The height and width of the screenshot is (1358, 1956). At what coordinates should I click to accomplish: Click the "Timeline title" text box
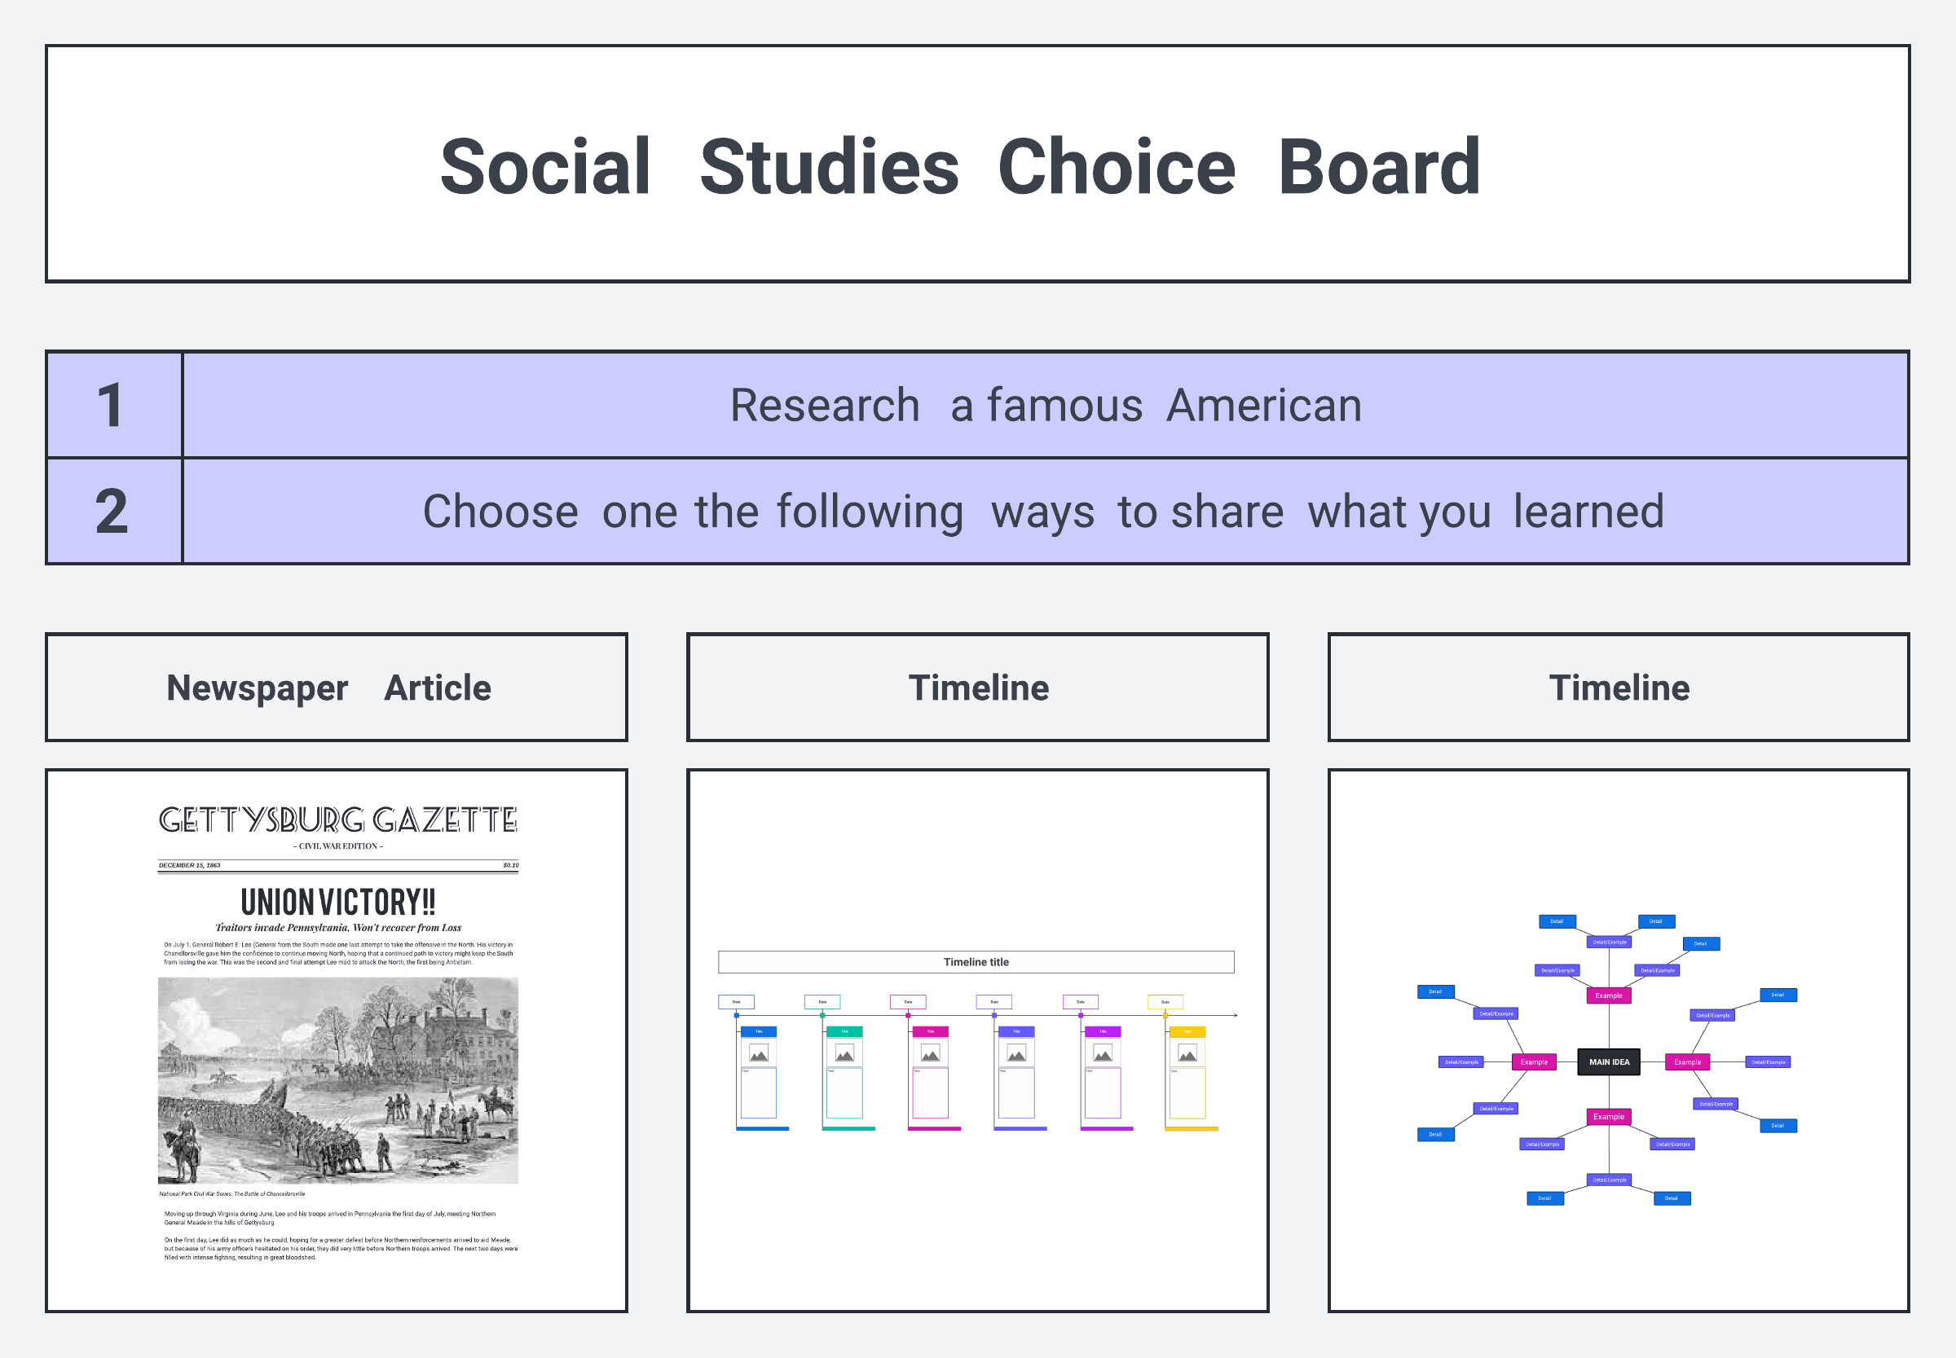(x=976, y=961)
